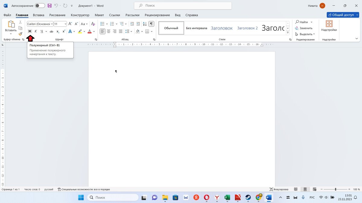362x203 pixels.
Task: Click the Заменить replace button
Action: coord(303,28)
